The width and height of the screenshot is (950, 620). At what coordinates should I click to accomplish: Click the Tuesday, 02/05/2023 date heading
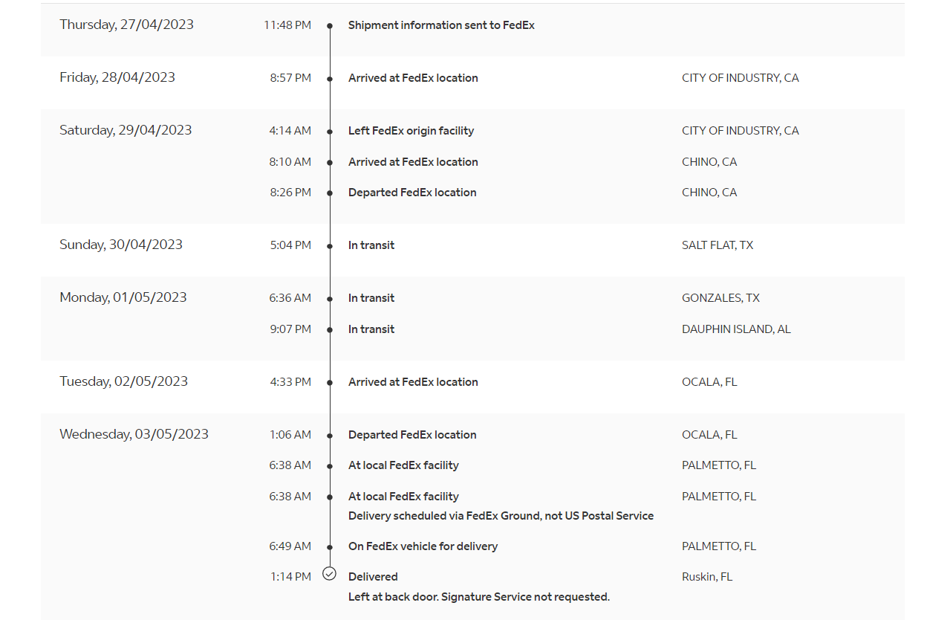[123, 381]
